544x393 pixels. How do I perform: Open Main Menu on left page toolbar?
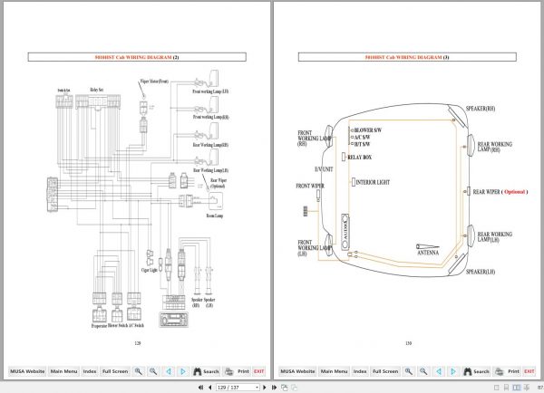click(x=63, y=371)
